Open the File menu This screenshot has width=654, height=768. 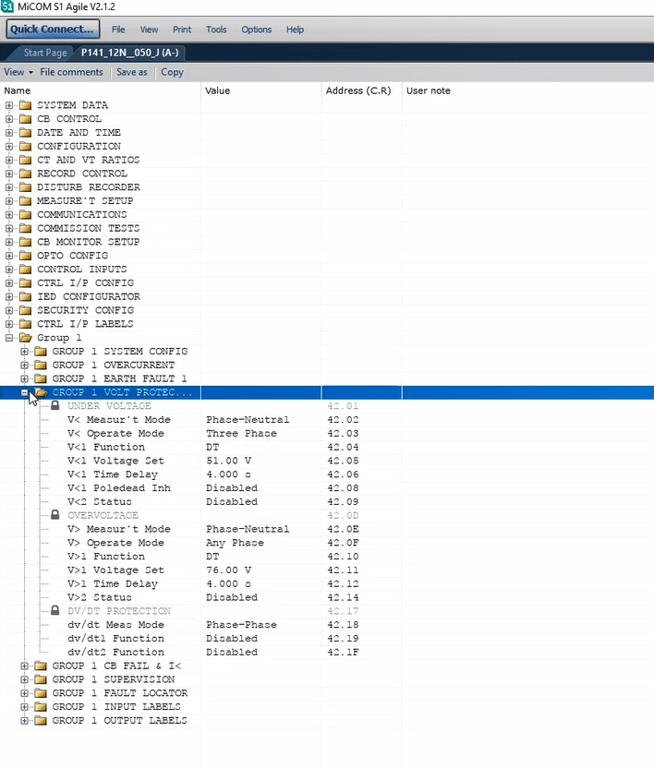coord(118,30)
